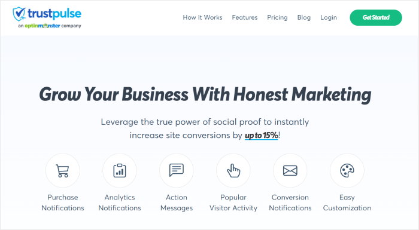
Task: Click the Easy Customization text label
Action: coord(347,203)
